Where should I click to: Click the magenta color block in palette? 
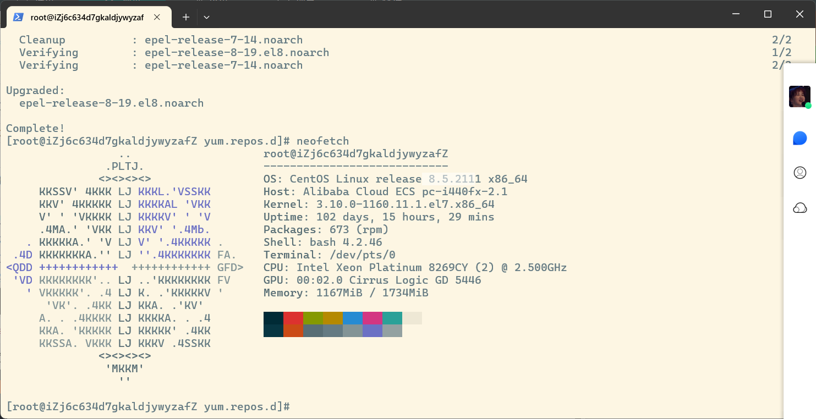pyautogui.click(x=373, y=318)
